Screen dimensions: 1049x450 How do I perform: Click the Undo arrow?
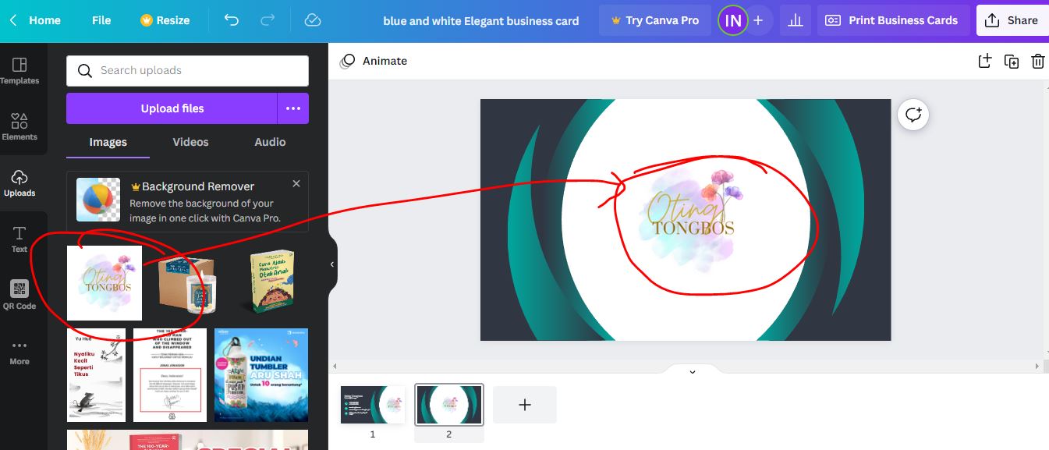point(230,20)
